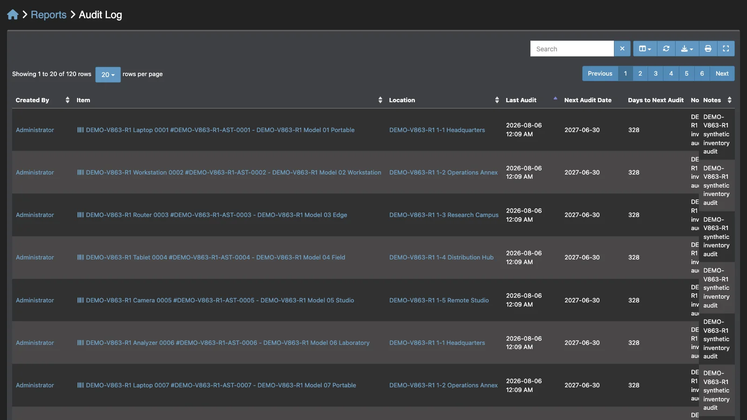
Task: Open the Analyzer 0006 asset link
Action: point(228,343)
